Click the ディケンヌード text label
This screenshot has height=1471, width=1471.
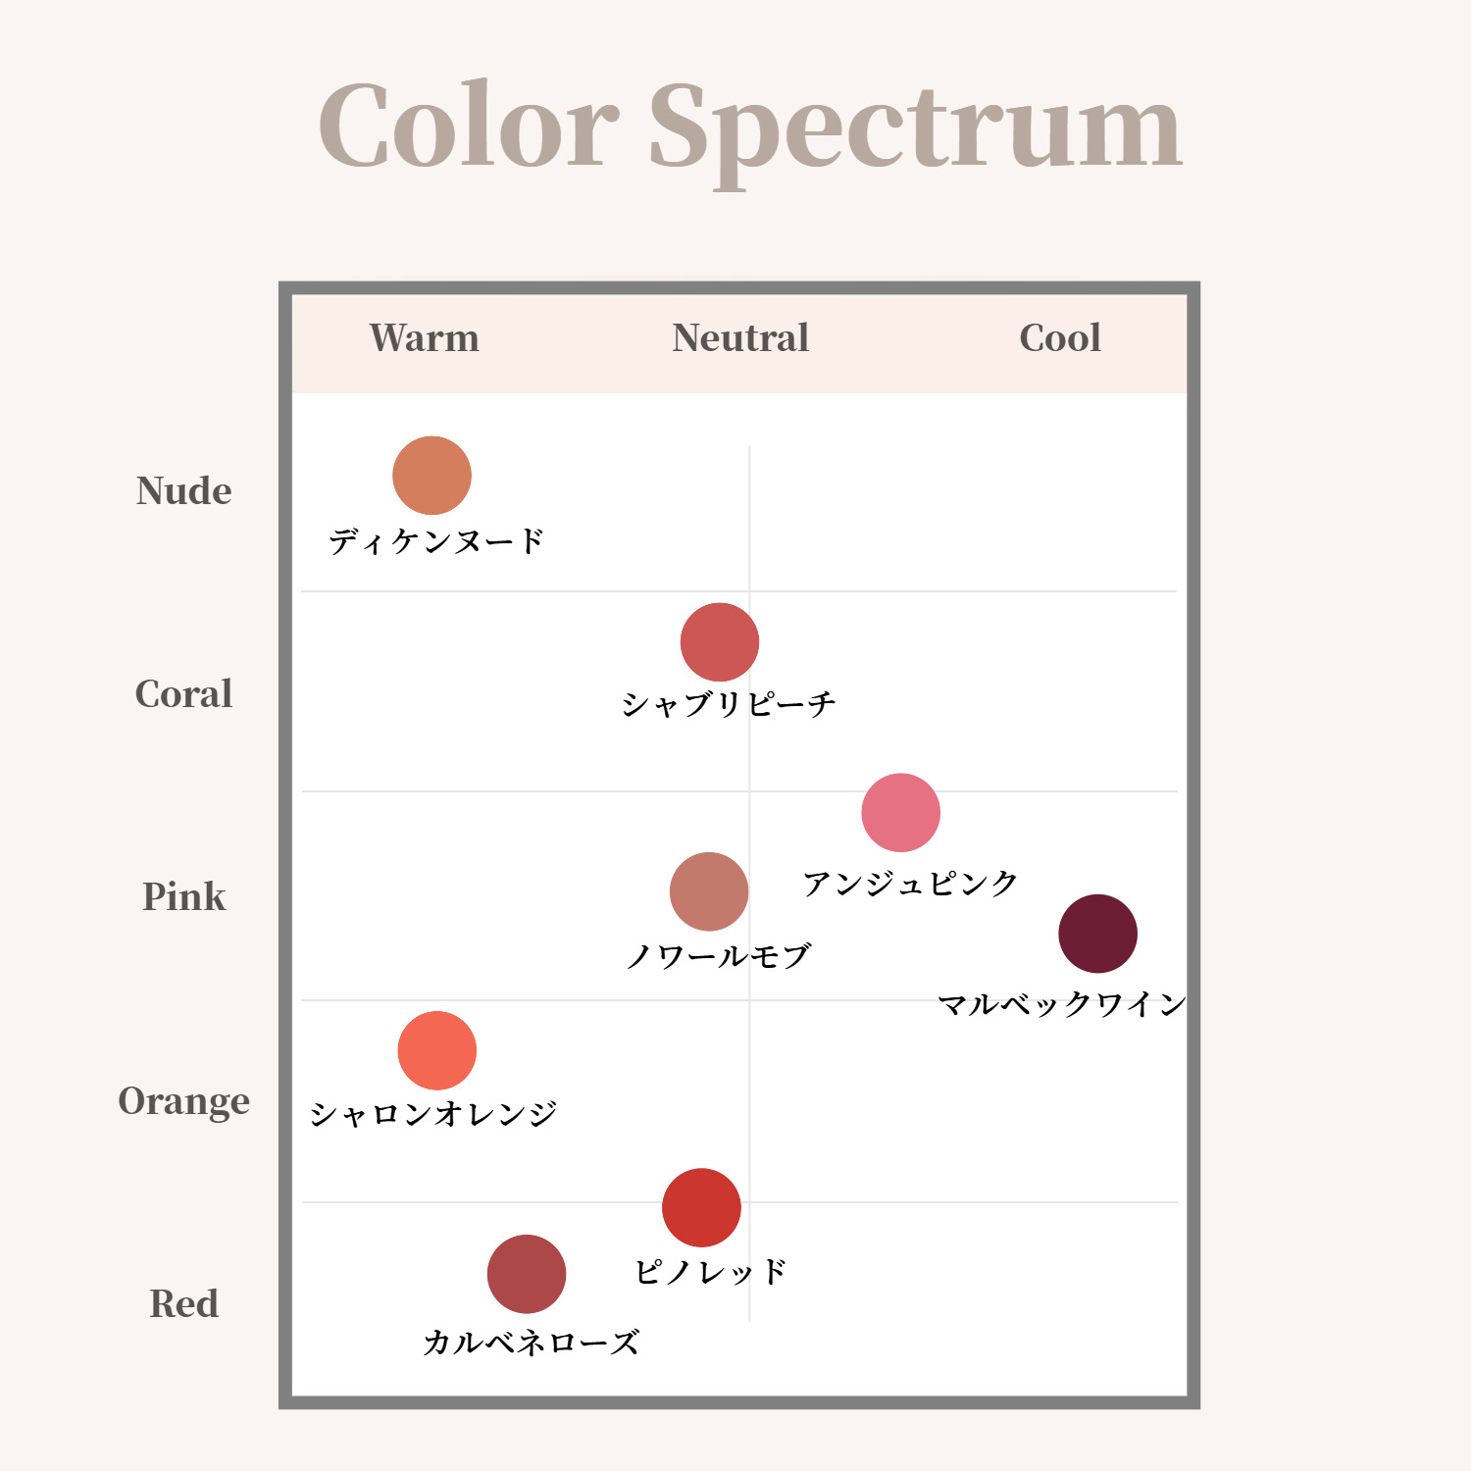click(x=436, y=540)
